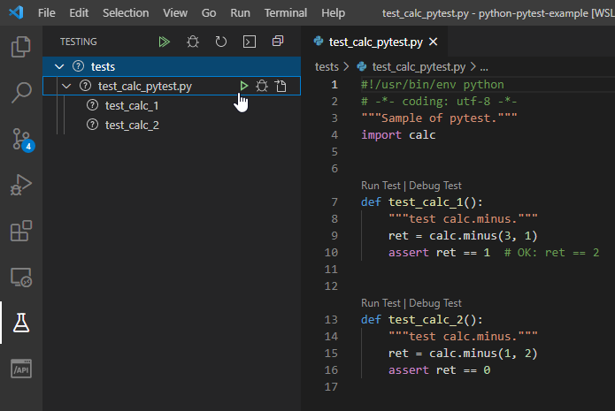Click test_calc_pytest.py breadcrumb segment
This screenshot has width=615, height=411.
[419, 67]
